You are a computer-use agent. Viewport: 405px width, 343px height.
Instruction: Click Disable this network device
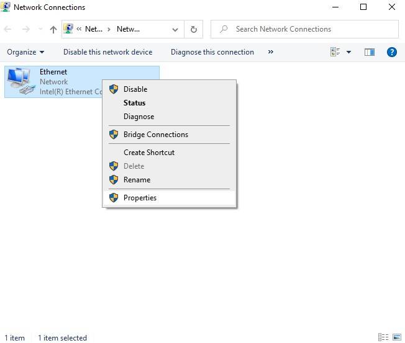[x=108, y=52]
